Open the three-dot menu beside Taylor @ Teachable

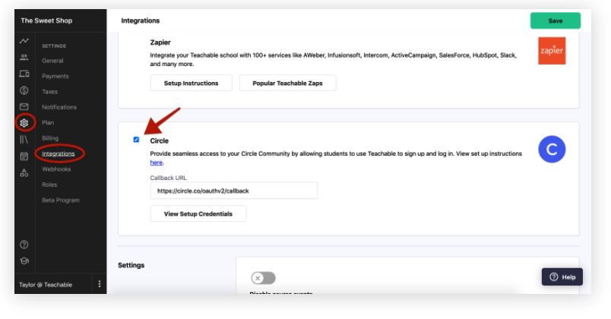[x=100, y=284]
